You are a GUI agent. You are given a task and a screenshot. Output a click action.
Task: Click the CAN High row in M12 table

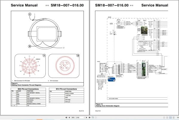(x=67, y=100)
